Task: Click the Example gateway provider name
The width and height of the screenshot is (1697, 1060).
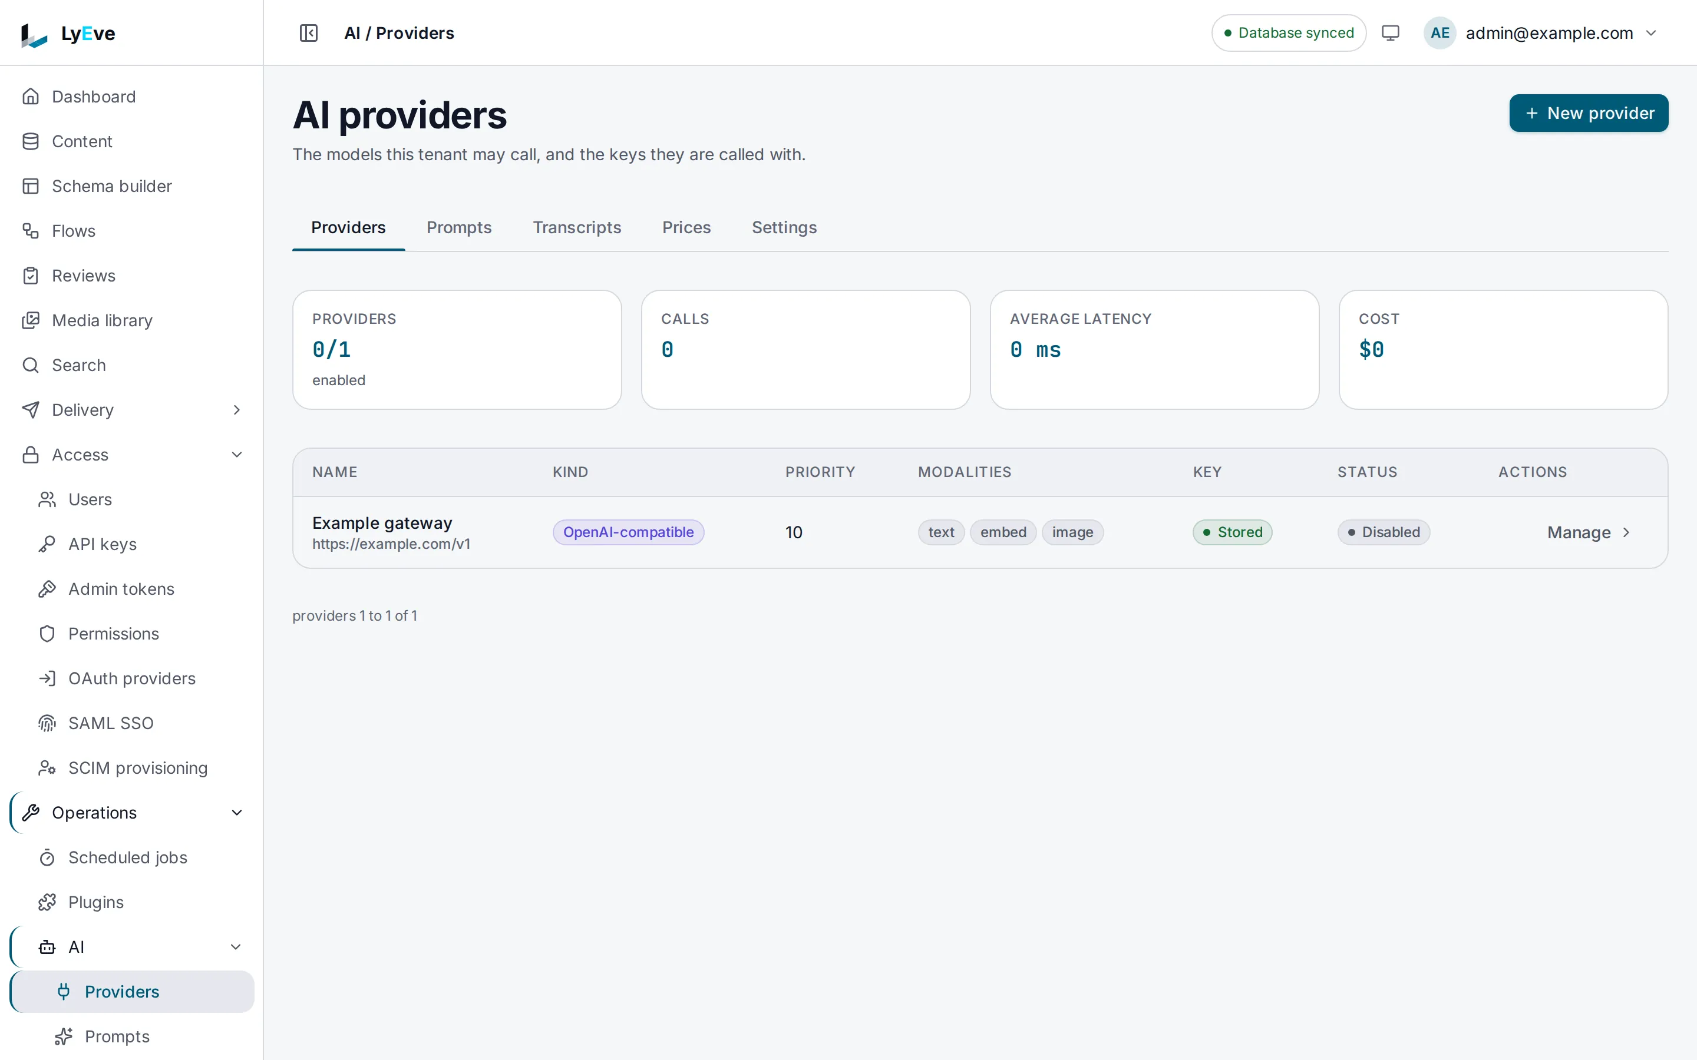Action: (x=382, y=523)
